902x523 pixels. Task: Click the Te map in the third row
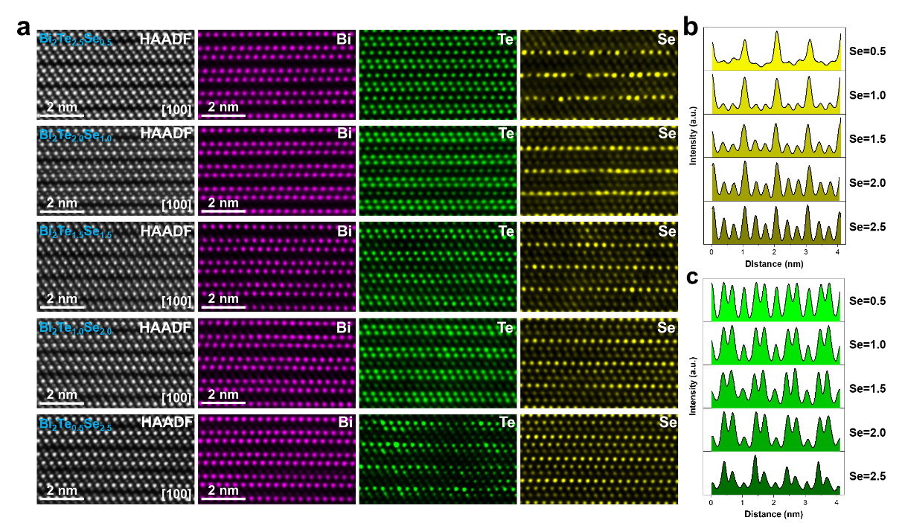click(x=438, y=266)
